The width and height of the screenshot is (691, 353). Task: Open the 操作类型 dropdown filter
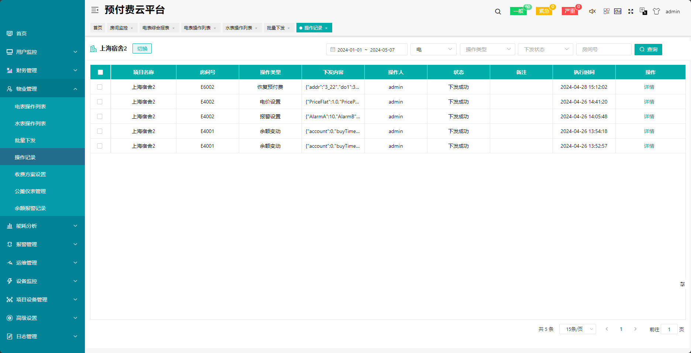(x=487, y=49)
